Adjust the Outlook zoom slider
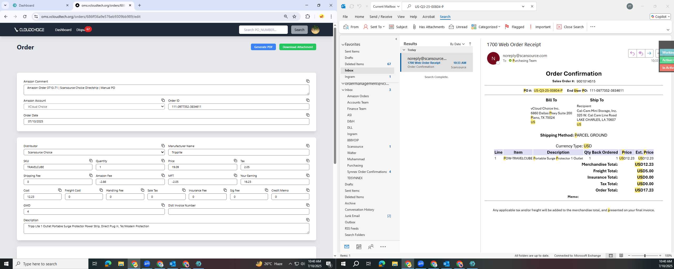The height and width of the screenshot is (269, 674). [645, 256]
